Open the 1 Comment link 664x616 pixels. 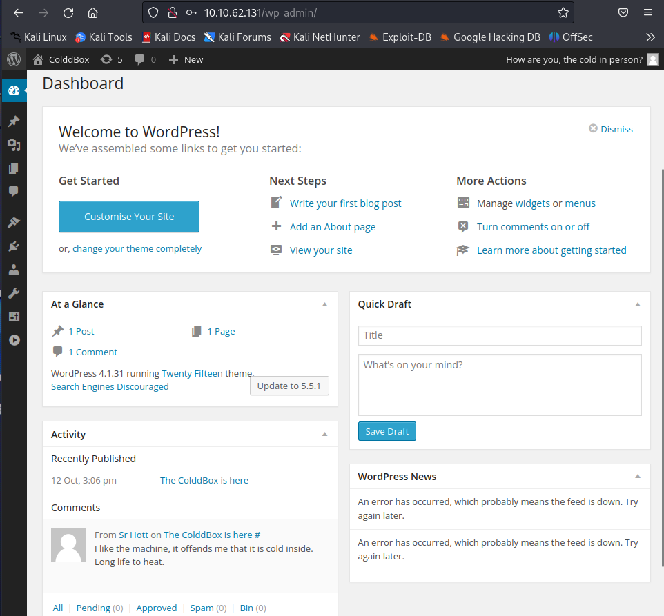(92, 352)
